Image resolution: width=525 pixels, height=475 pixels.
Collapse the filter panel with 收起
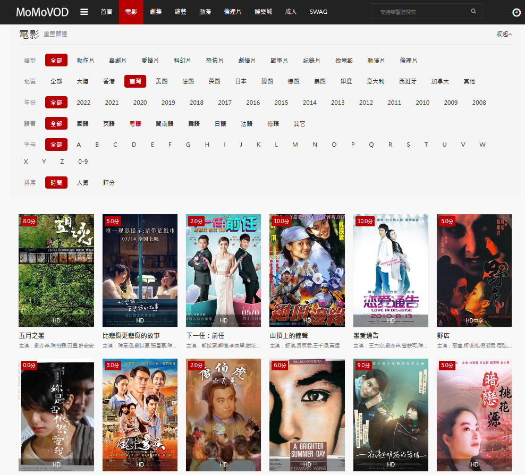click(x=504, y=34)
